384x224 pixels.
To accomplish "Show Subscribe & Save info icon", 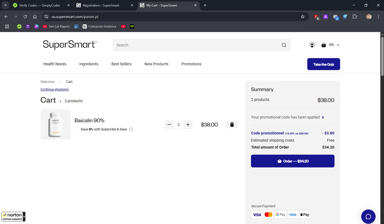I will (131, 129).
